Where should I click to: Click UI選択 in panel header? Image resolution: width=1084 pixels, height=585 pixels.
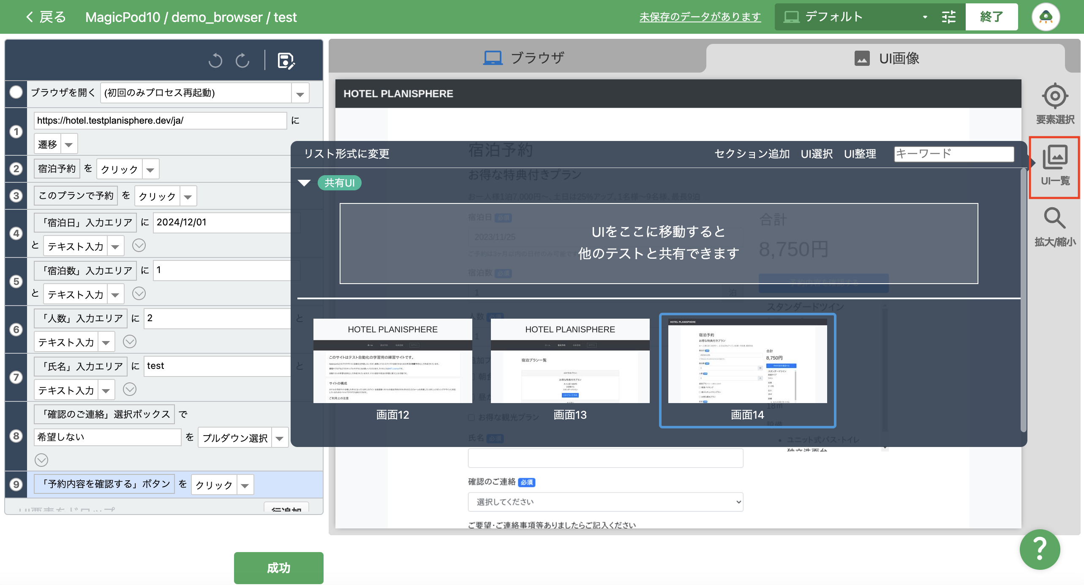[817, 154]
